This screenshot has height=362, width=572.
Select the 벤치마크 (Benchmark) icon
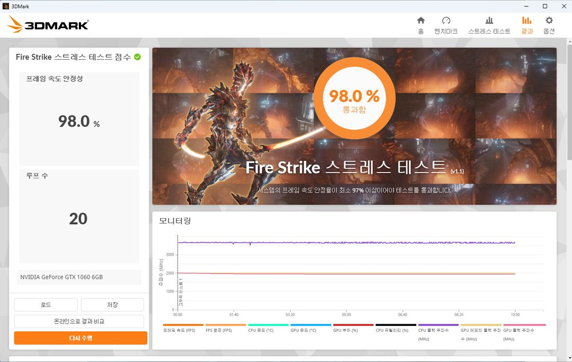[x=446, y=23]
